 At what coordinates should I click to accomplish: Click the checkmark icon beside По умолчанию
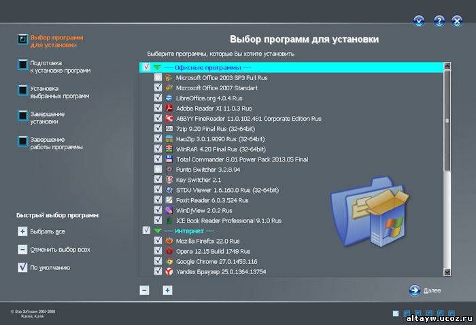pyautogui.click(x=22, y=267)
